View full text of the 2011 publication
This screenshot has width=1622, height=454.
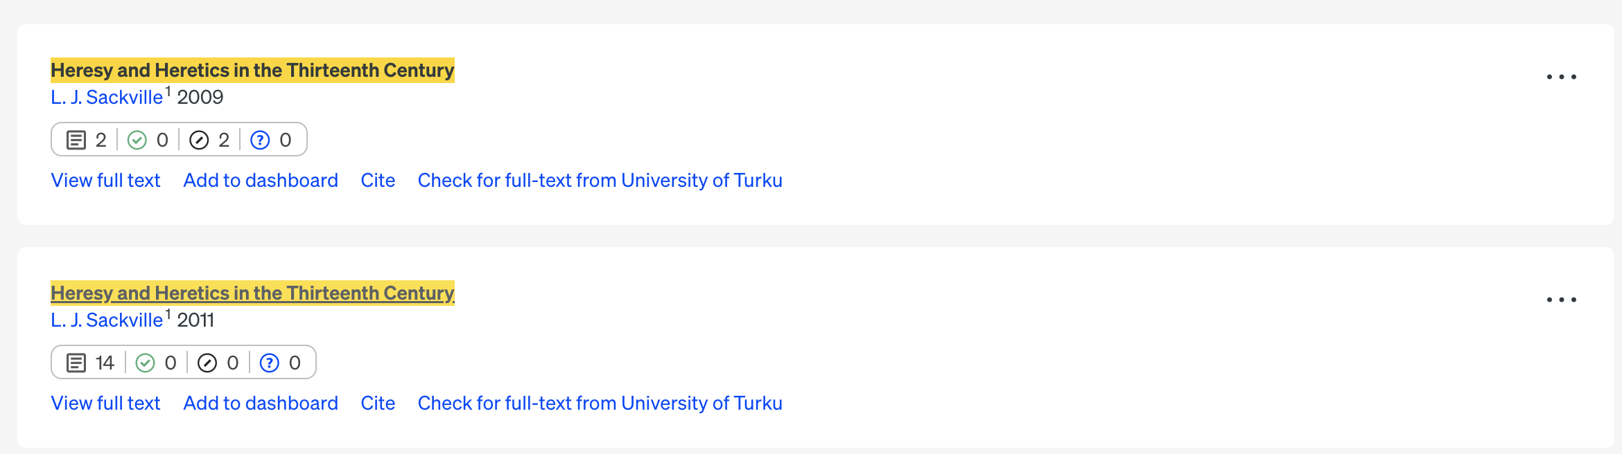point(105,403)
